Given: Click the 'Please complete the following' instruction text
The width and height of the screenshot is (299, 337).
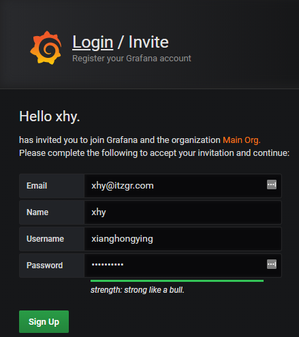Looking at the screenshot, I should point(155,153).
